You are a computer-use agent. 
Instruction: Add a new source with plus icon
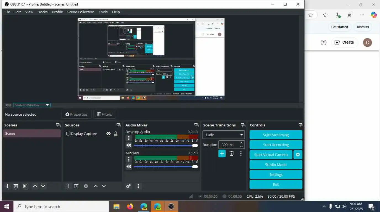point(68,186)
